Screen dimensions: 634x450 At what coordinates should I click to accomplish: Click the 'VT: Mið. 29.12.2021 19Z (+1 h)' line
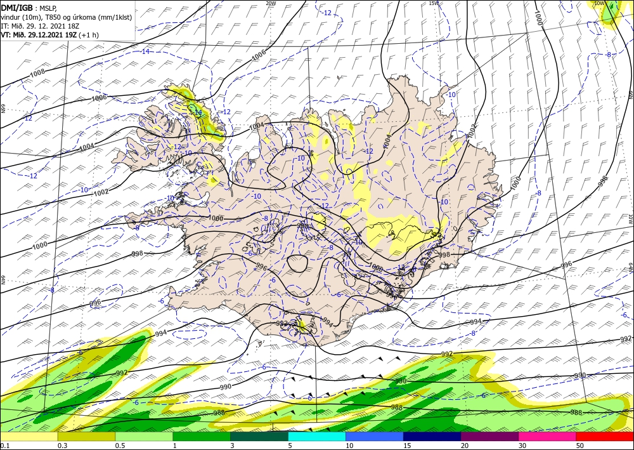click(x=49, y=35)
